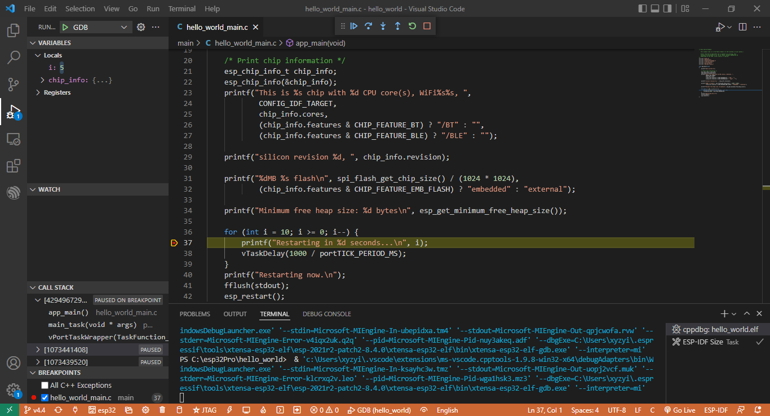Viewport: 770px width, 416px height.
Task: Stop the debug session
Action: tap(427, 26)
